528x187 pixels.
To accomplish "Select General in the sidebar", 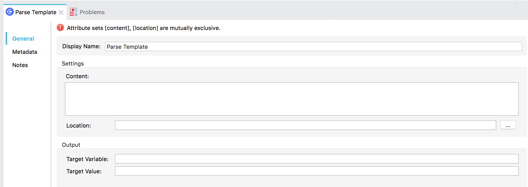I will 23,38.
